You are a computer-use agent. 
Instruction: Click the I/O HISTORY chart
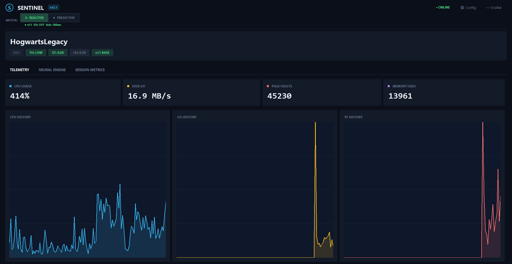[255, 190]
